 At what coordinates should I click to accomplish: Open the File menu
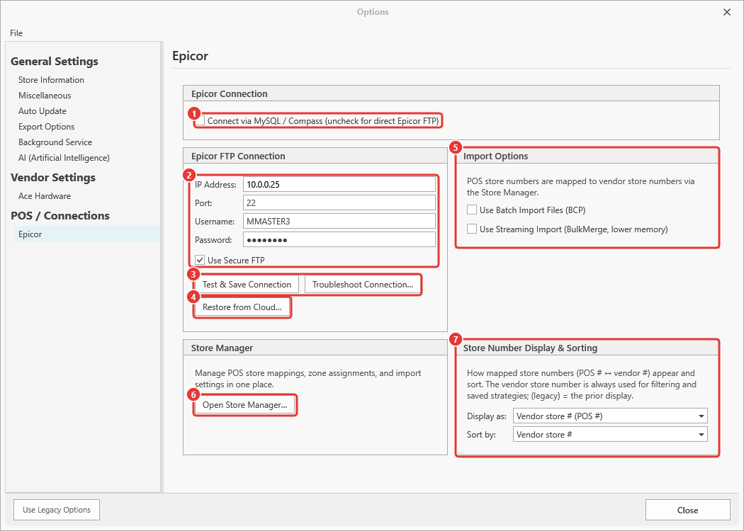16,33
